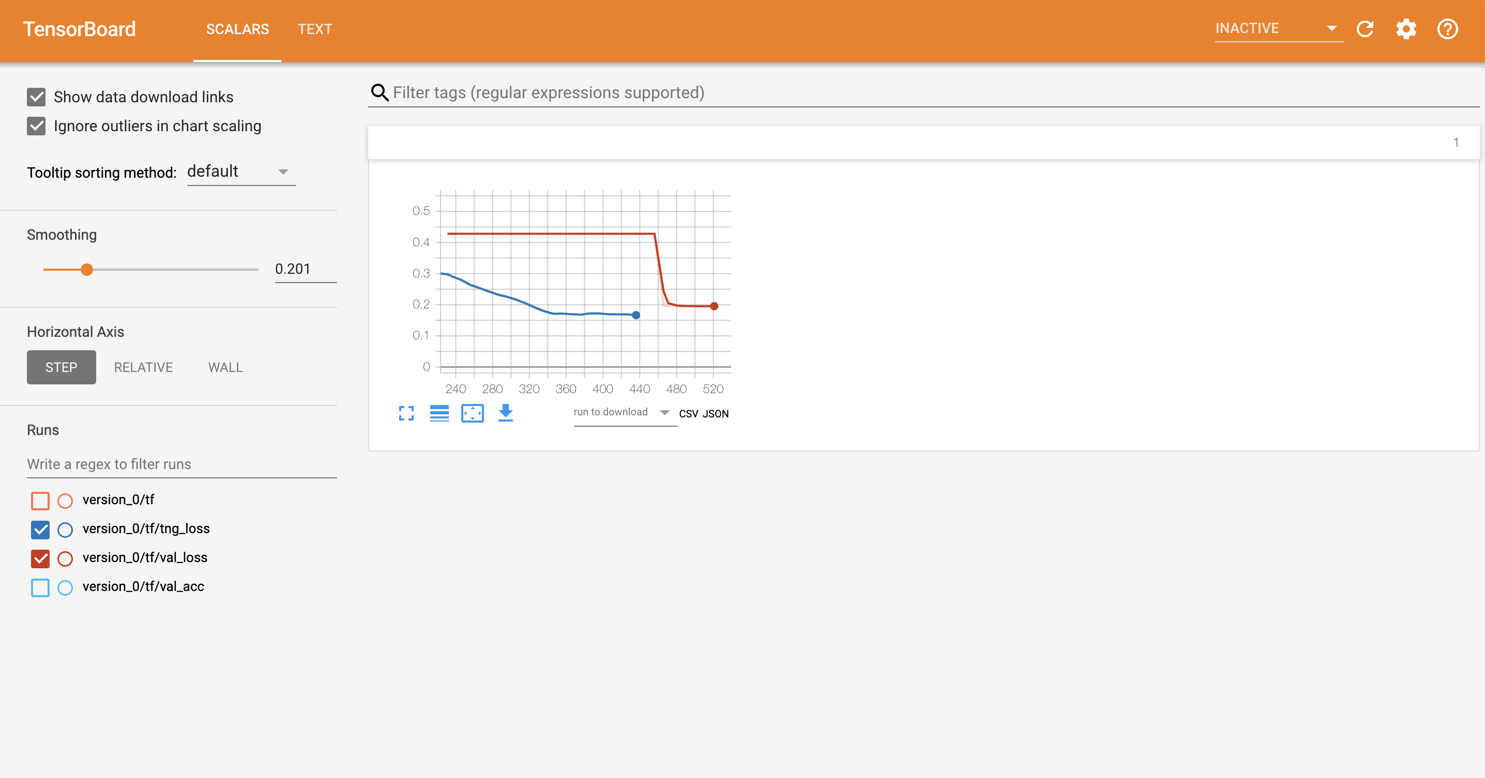The width and height of the screenshot is (1485, 778).
Task: Switch to the TEXT tab
Action: click(x=314, y=28)
